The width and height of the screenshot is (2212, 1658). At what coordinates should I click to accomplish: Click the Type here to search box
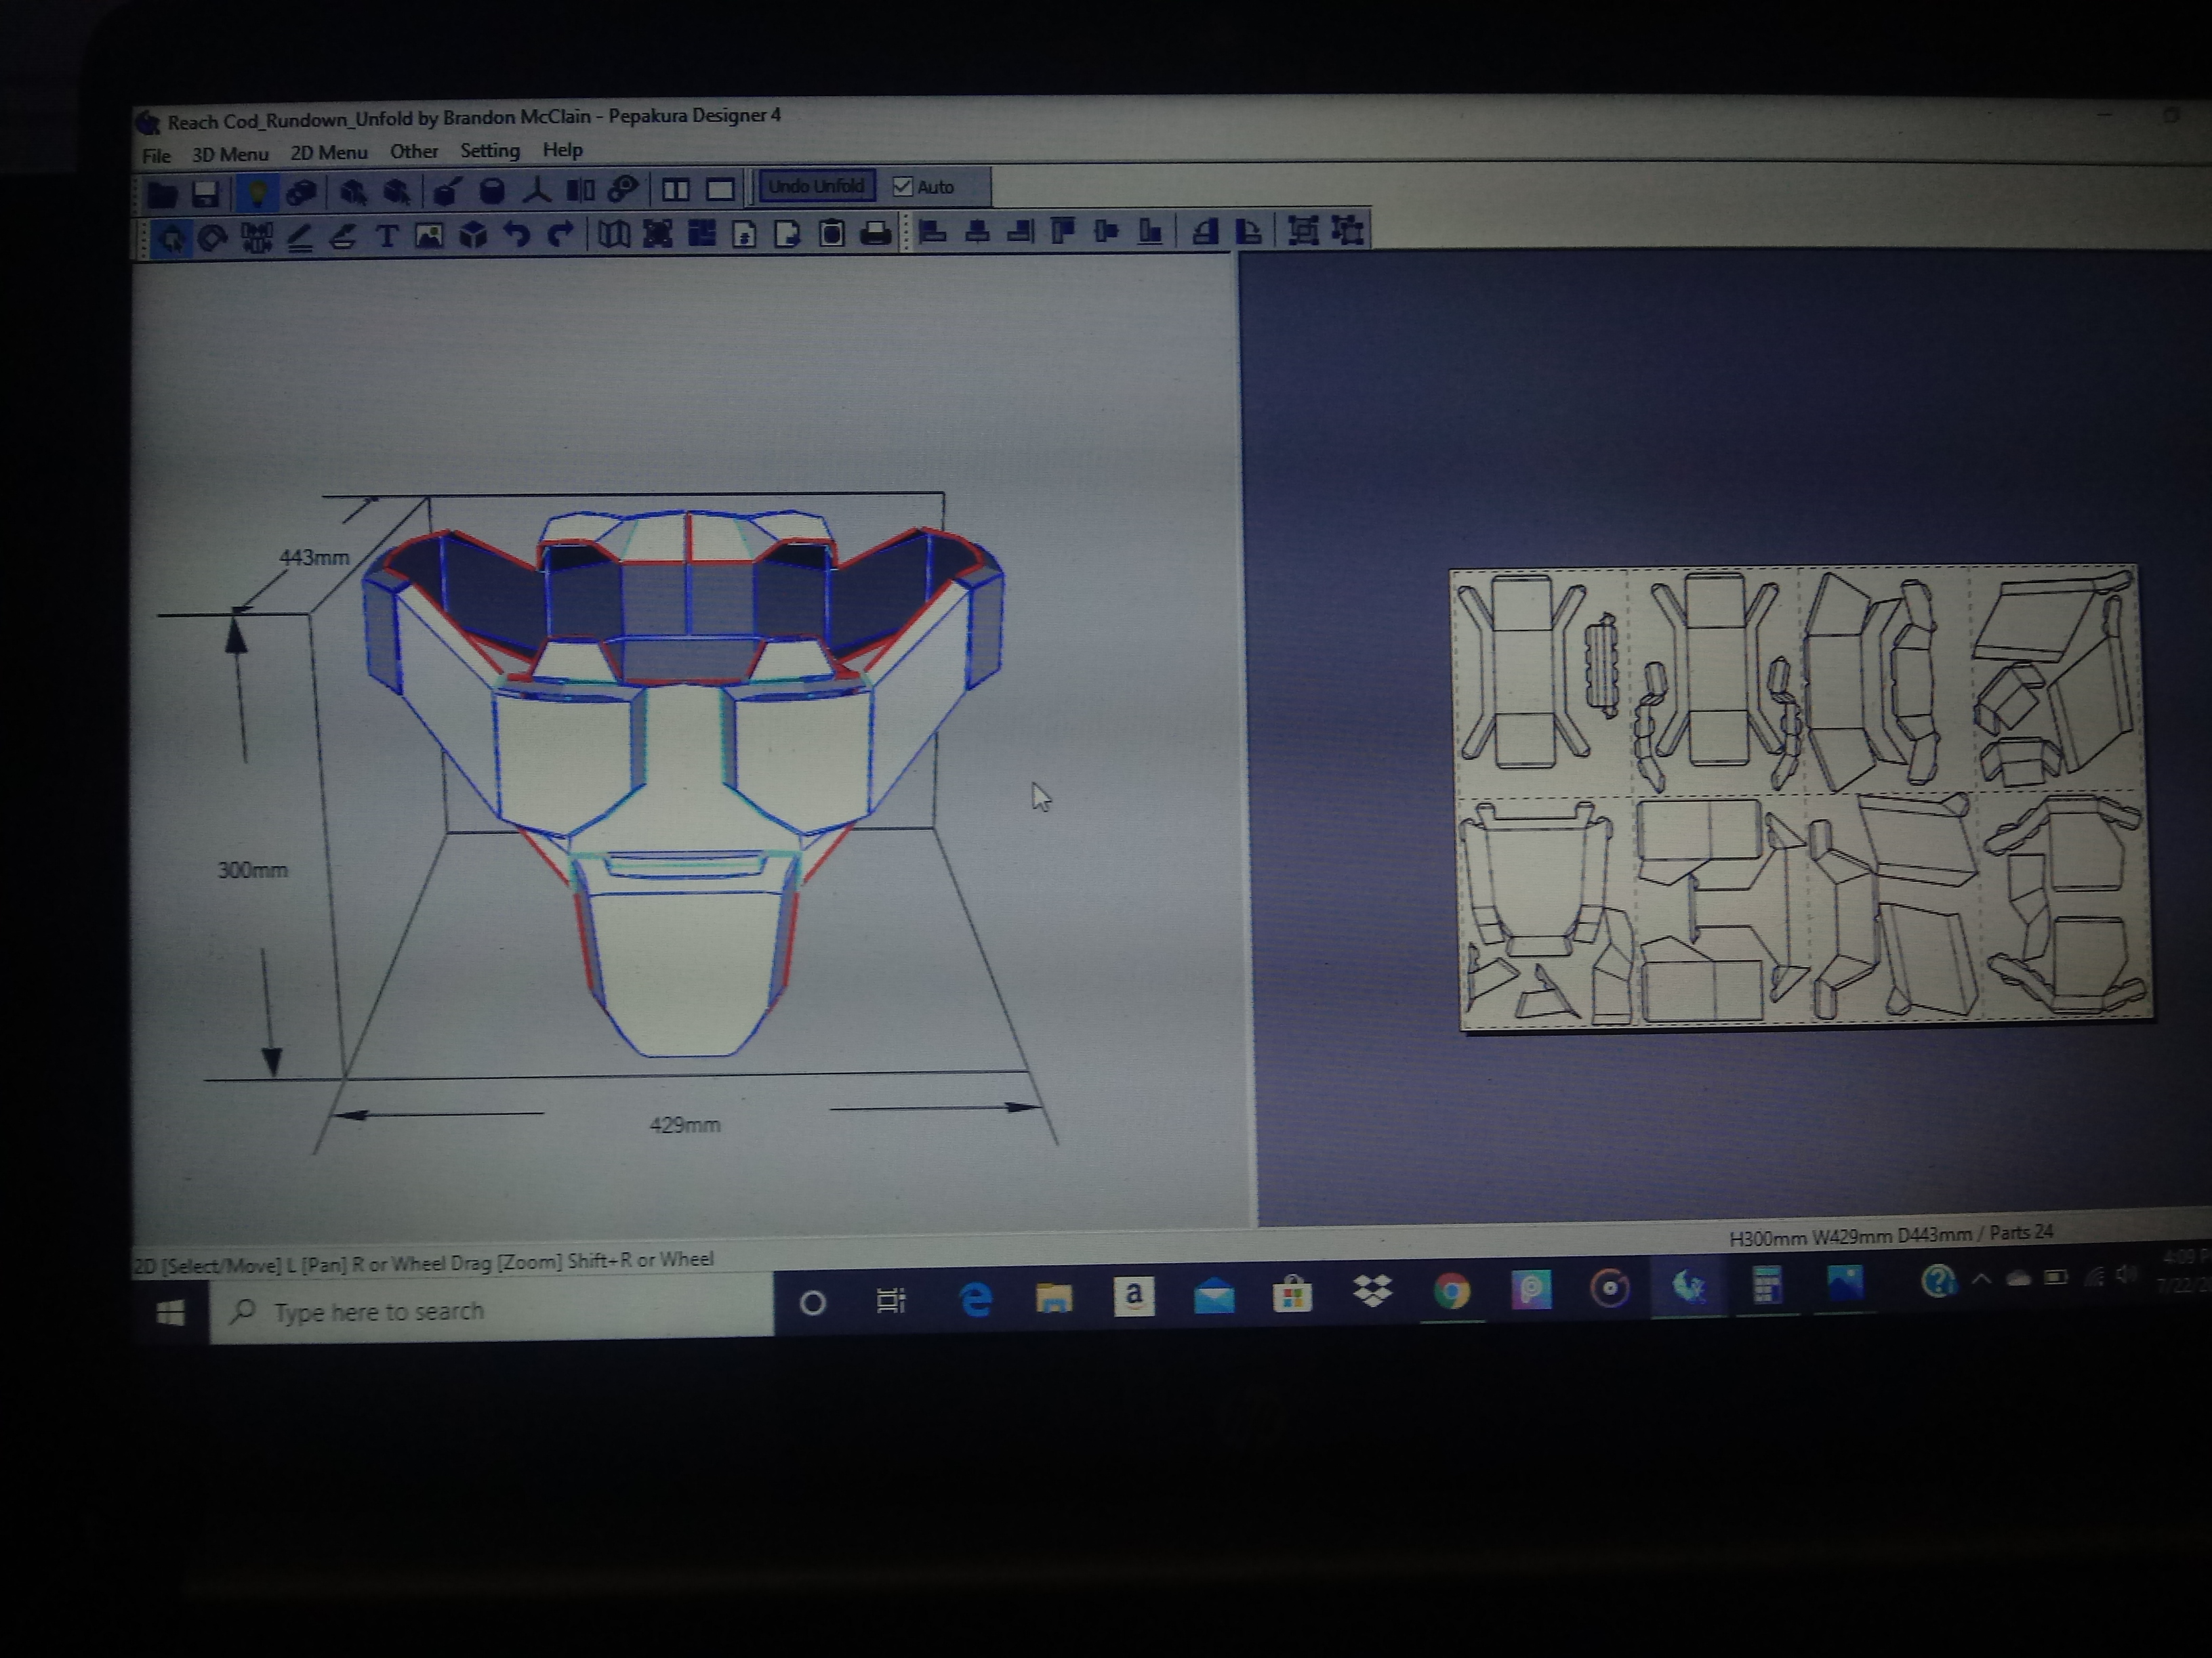[x=492, y=1309]
